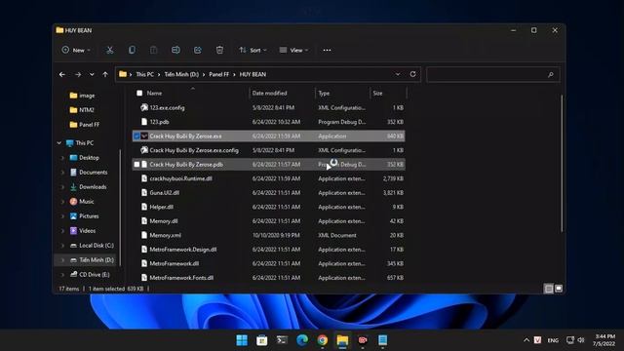Open Windows Start menu
Viewport: 624px width, 351px height.
coord(242,340)
